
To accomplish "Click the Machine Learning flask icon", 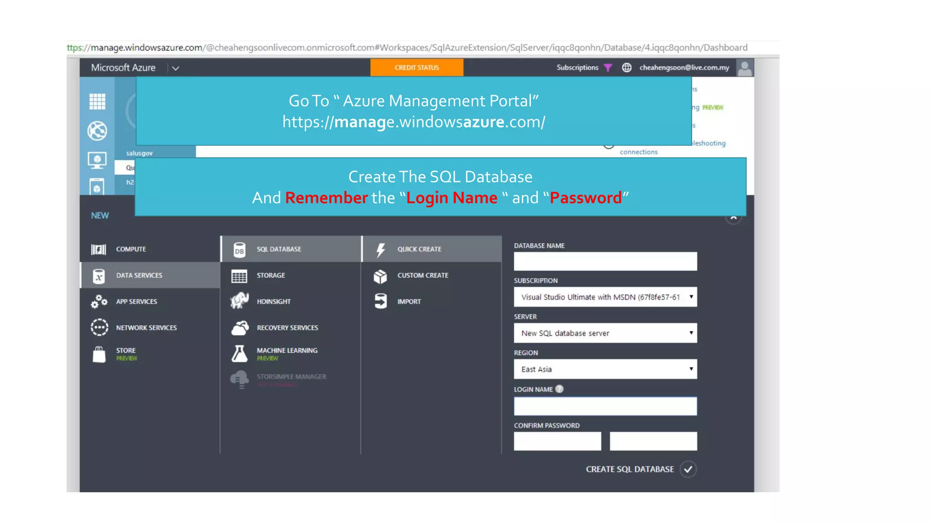I will point(240,353).
